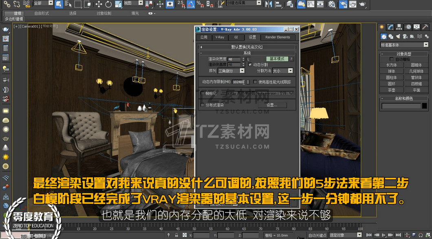Click the 基本模式 button
Image resolution: width=432 pixels, height=239 pixels.
(x=277, y=59)
